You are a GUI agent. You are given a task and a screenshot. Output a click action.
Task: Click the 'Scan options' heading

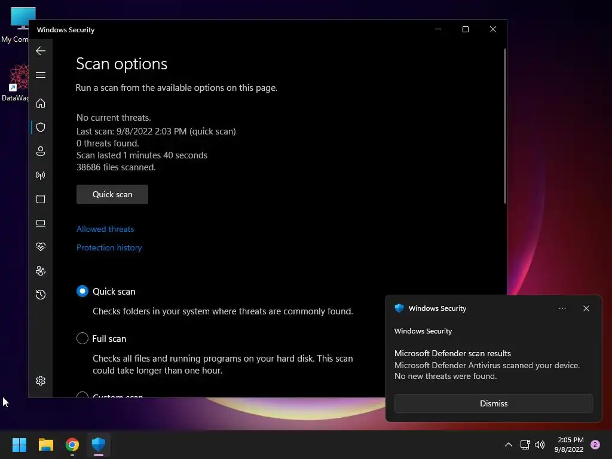(x=122, y=64)
